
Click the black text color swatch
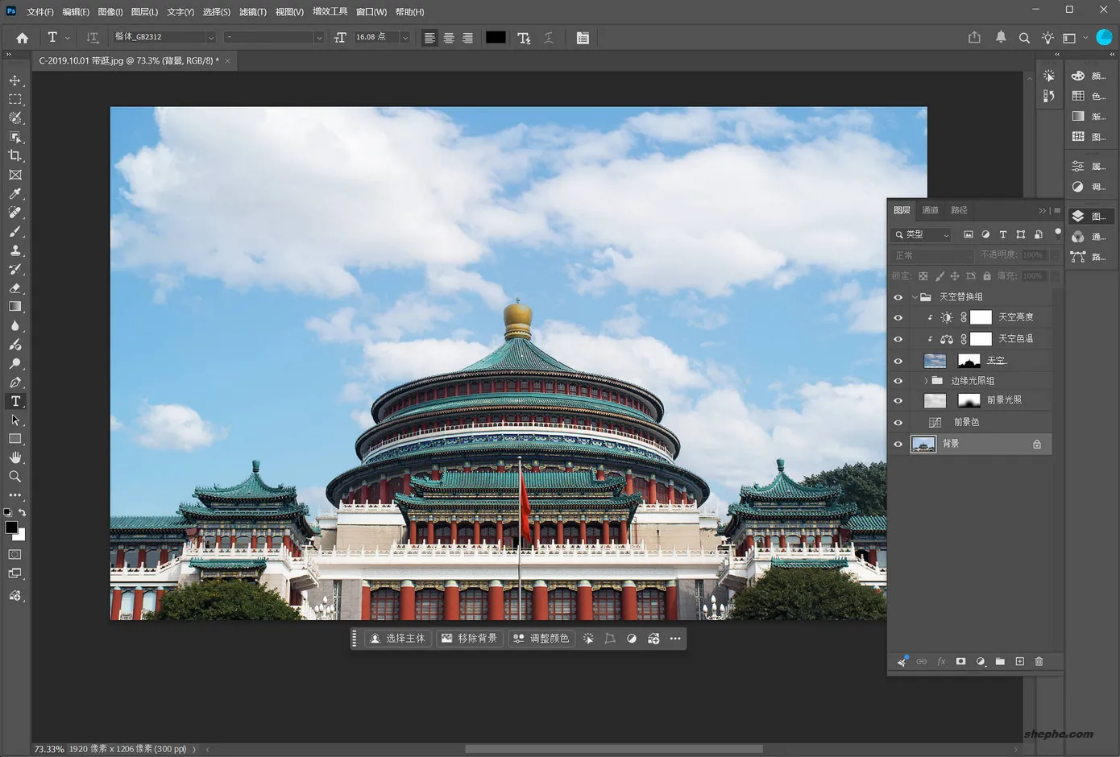point(496,37)
